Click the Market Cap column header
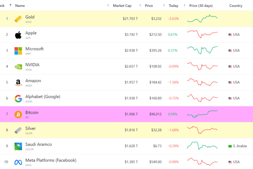The height and width of the screenshot is (169, 253). (122, 5)
